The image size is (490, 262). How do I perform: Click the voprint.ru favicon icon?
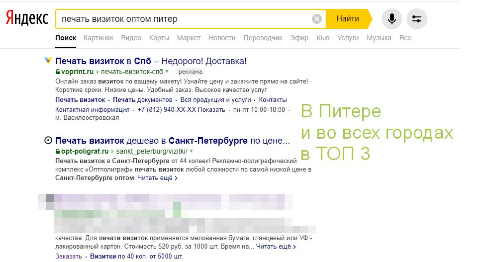[48, 61]
